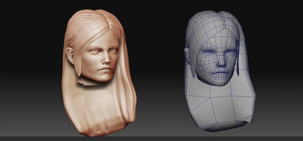Select the wireframe model's chin
The image size is (303, 141).
221,81
